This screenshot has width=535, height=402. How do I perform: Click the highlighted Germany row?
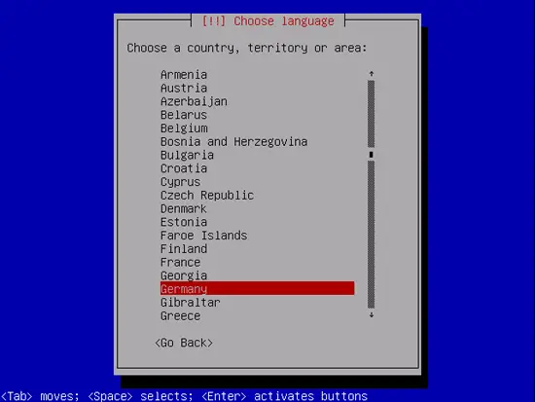coord(257,289)
